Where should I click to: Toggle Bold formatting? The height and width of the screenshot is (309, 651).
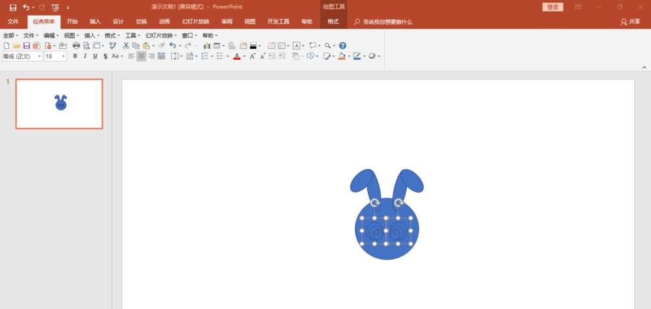(75, 56)
